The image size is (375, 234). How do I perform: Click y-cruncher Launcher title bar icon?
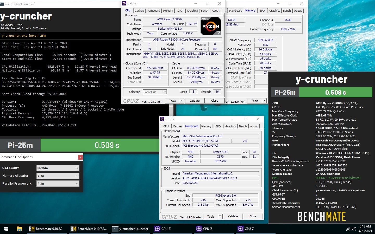click(x=2, y=4)
